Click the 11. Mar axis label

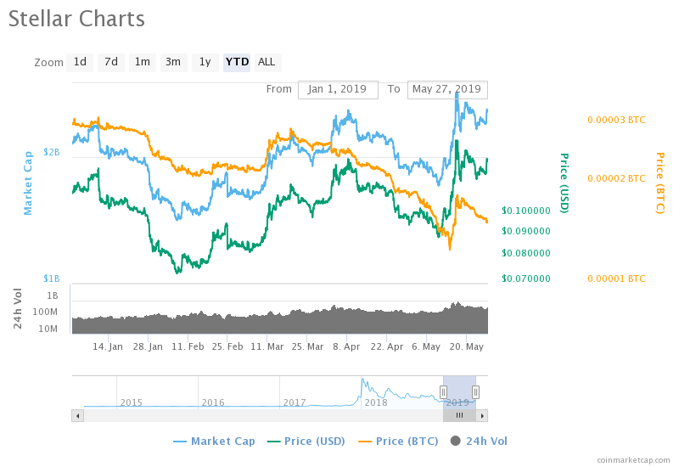tap(267, 347)
